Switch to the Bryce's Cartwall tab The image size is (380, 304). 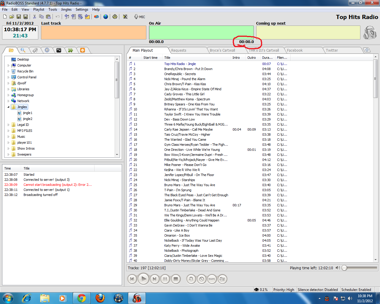pyautogui.click(x=222, y=50)
